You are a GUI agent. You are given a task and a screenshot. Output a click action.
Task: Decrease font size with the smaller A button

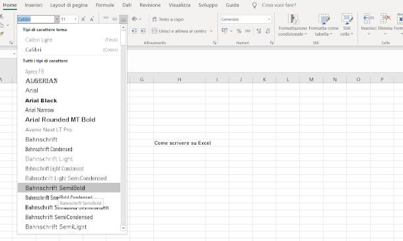[92, 19]
